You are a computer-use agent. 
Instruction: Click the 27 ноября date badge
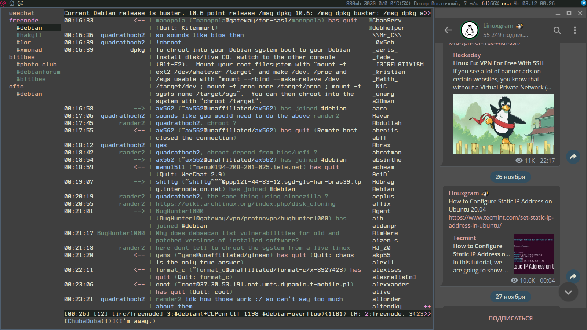510,297
